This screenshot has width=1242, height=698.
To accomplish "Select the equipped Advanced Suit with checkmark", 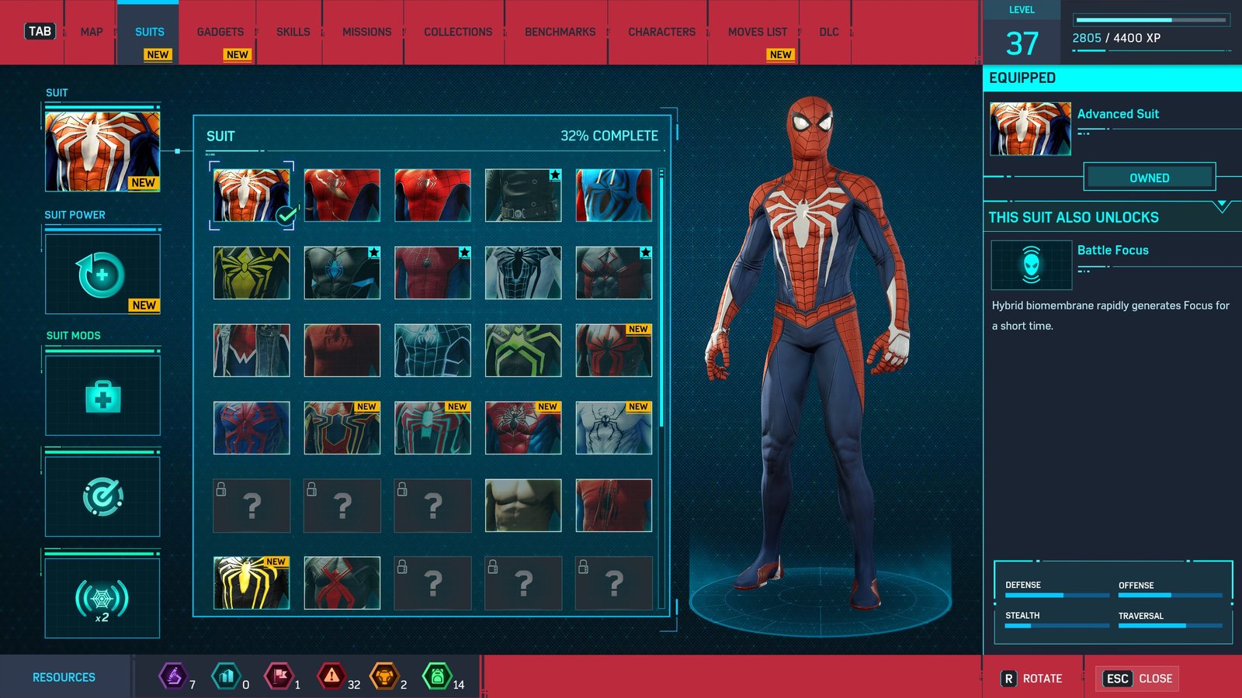I will [x=252, y=195].
